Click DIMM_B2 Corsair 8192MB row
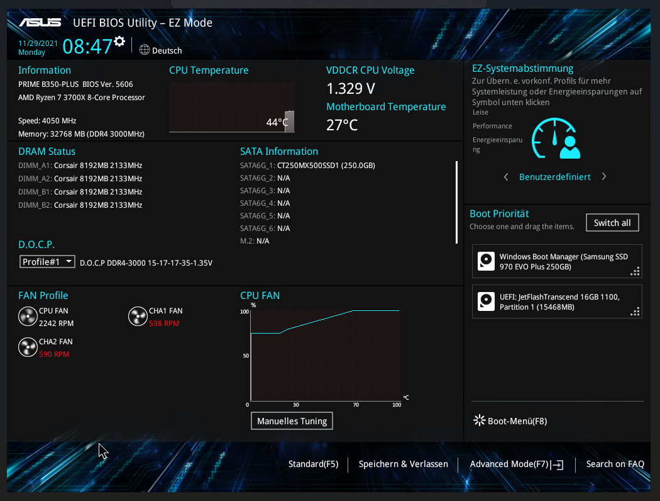This screenshot has width=660, height=501. (x=80, y=205)
